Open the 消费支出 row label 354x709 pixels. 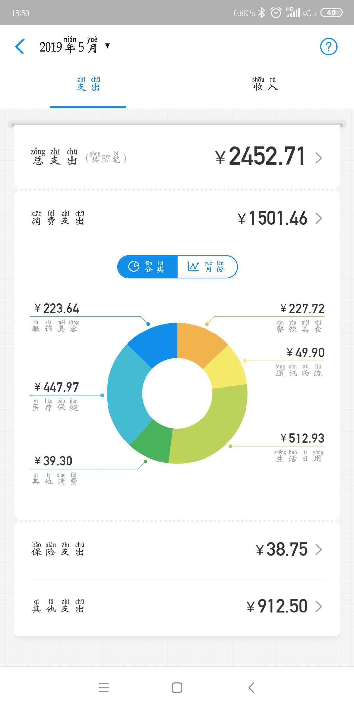tap(58, 218)
